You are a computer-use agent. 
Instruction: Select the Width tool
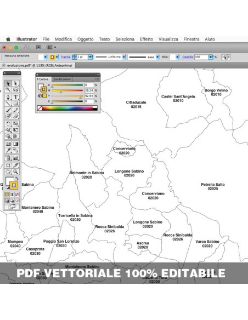[8, 130]
